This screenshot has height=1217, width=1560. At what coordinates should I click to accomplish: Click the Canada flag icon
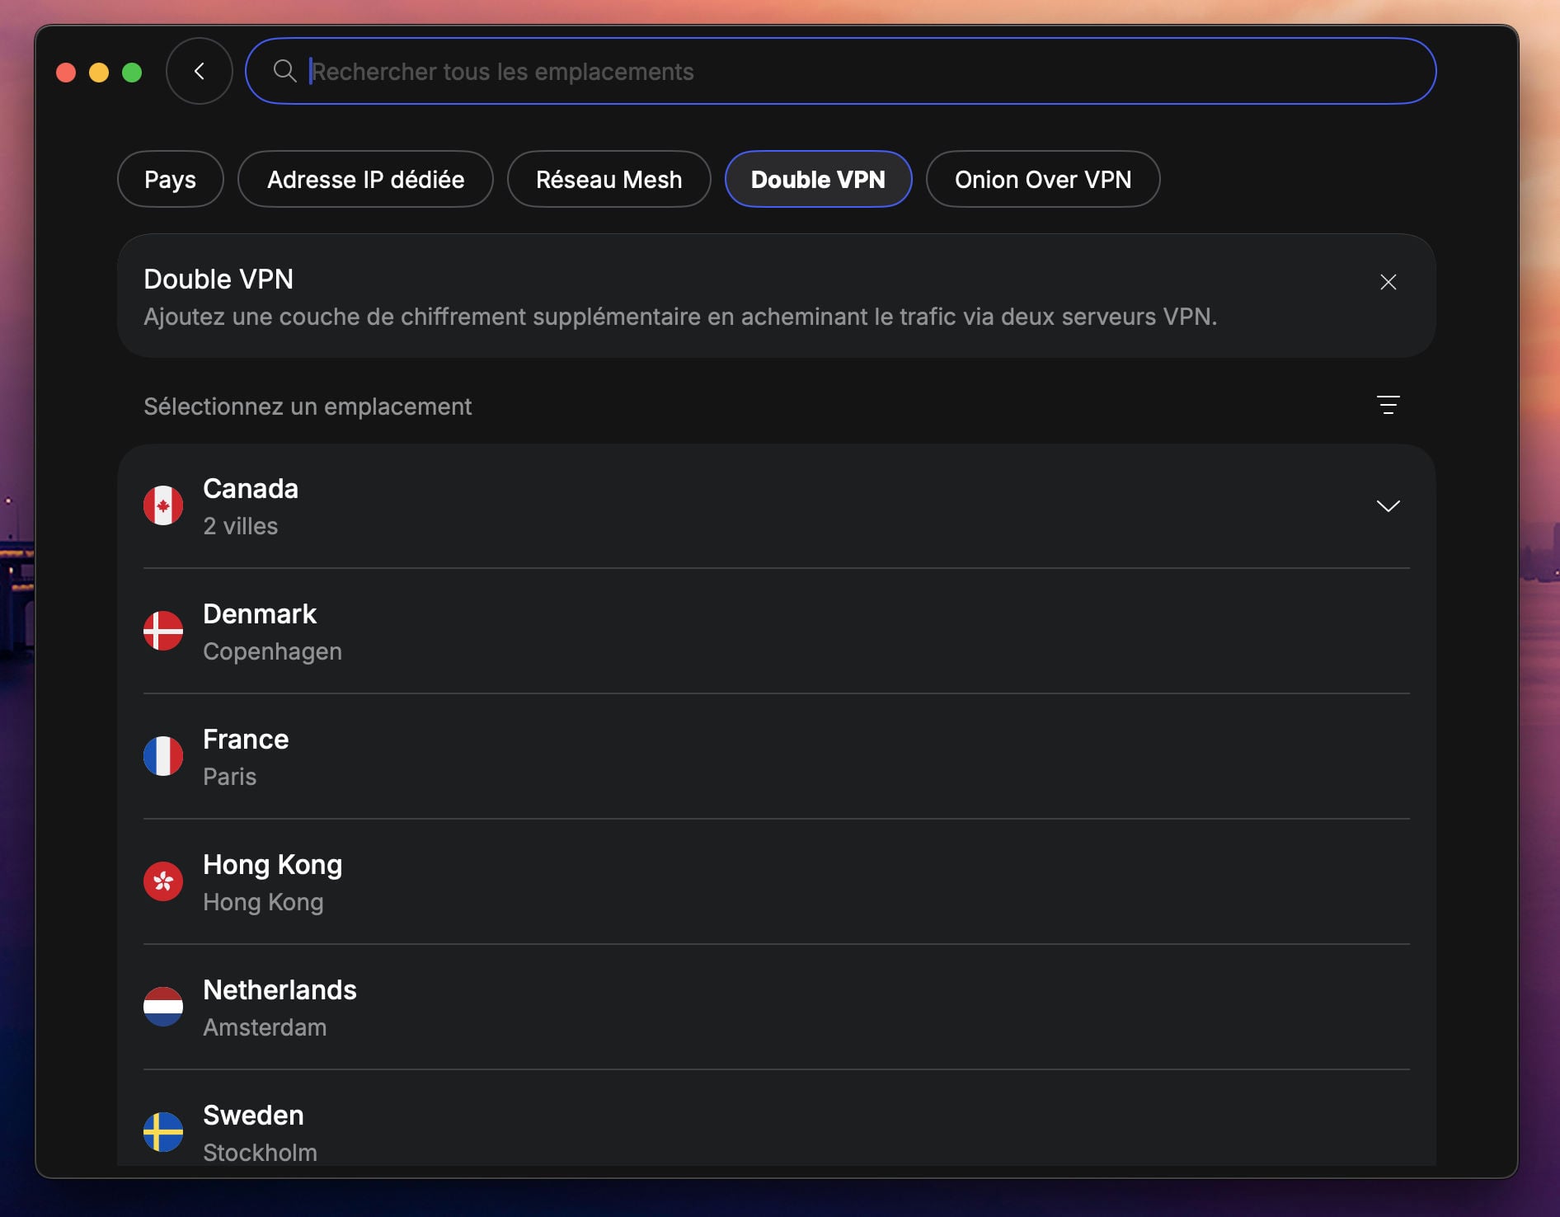[163, 505]
